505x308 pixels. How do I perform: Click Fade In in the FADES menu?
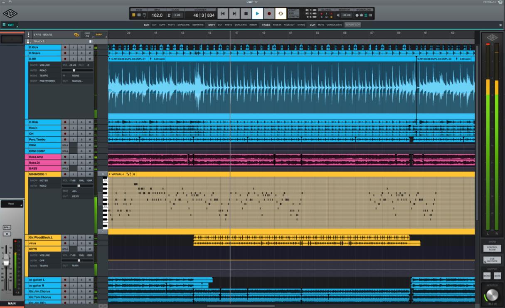click(277, 25)
